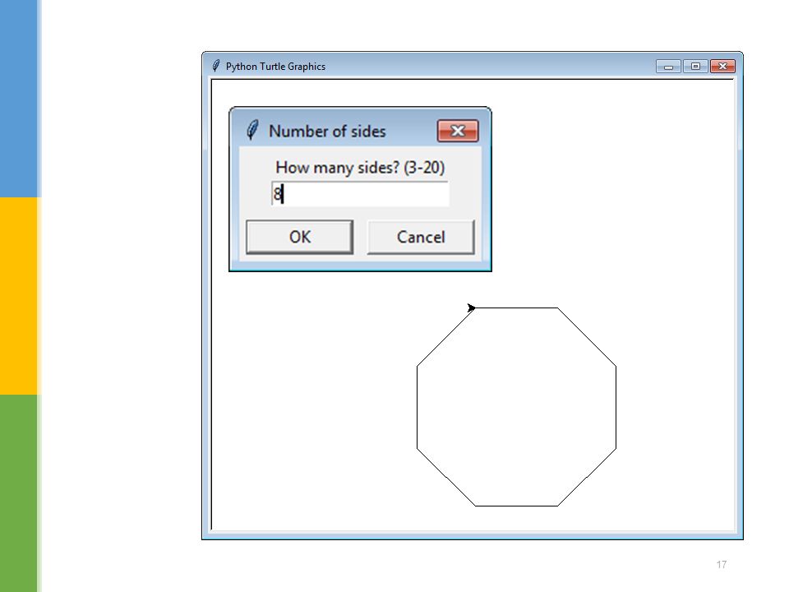The image size is (789, 592).
Task: Click the turtle arrow cursor on the octagon
Action: point(471,308)
